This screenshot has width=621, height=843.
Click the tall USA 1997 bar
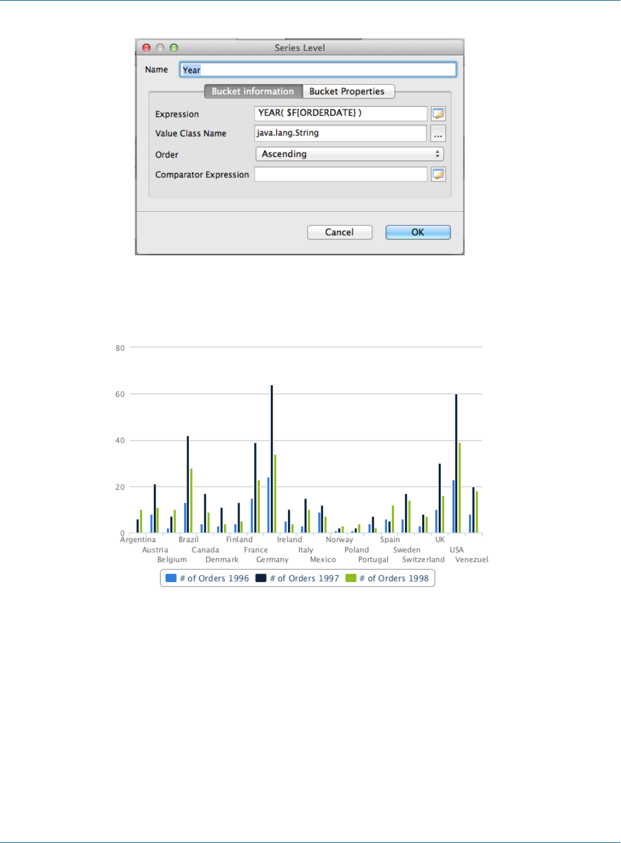coord(456,463)
